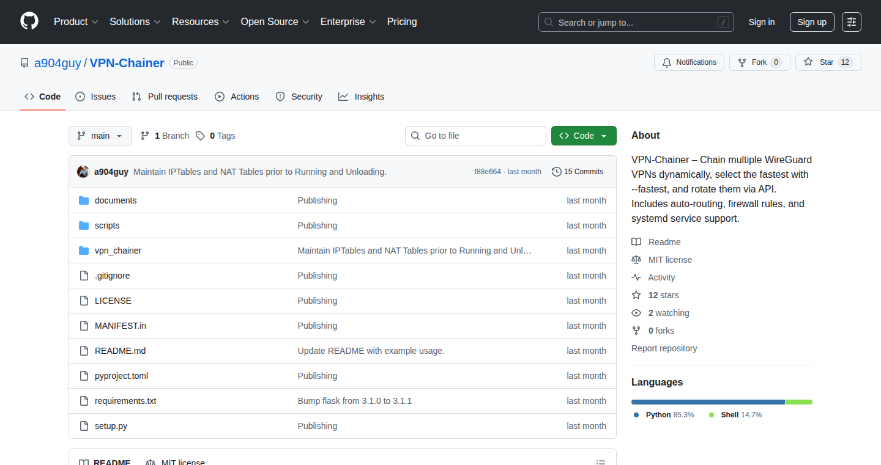Viewport: 881px width, 465px height.
Task: Open the README.md file name
Action: point(120,351)
